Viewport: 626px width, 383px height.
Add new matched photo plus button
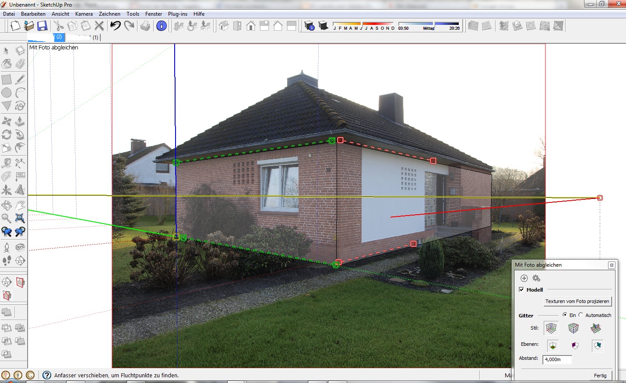pos(524,278)
